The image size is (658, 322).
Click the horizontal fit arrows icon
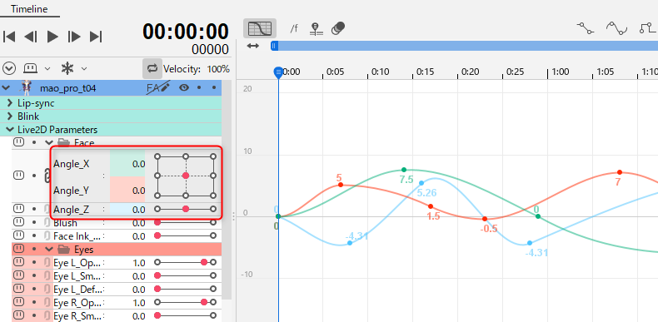point(252,46)
